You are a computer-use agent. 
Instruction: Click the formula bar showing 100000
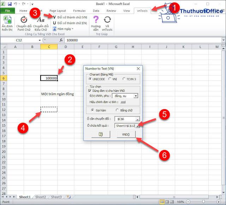pos(143,40)
